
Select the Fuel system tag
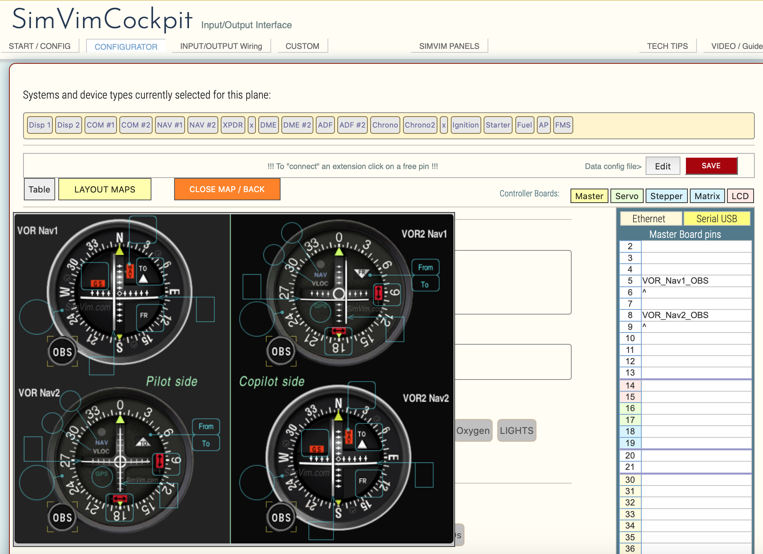tap(524, 125)
